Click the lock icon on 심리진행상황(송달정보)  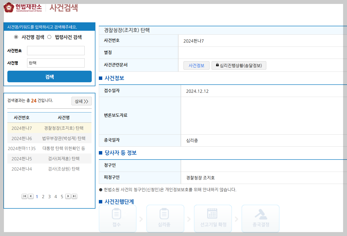[217, 65]
